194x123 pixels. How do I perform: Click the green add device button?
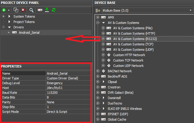pyautogui.click(x=4, y=10)
